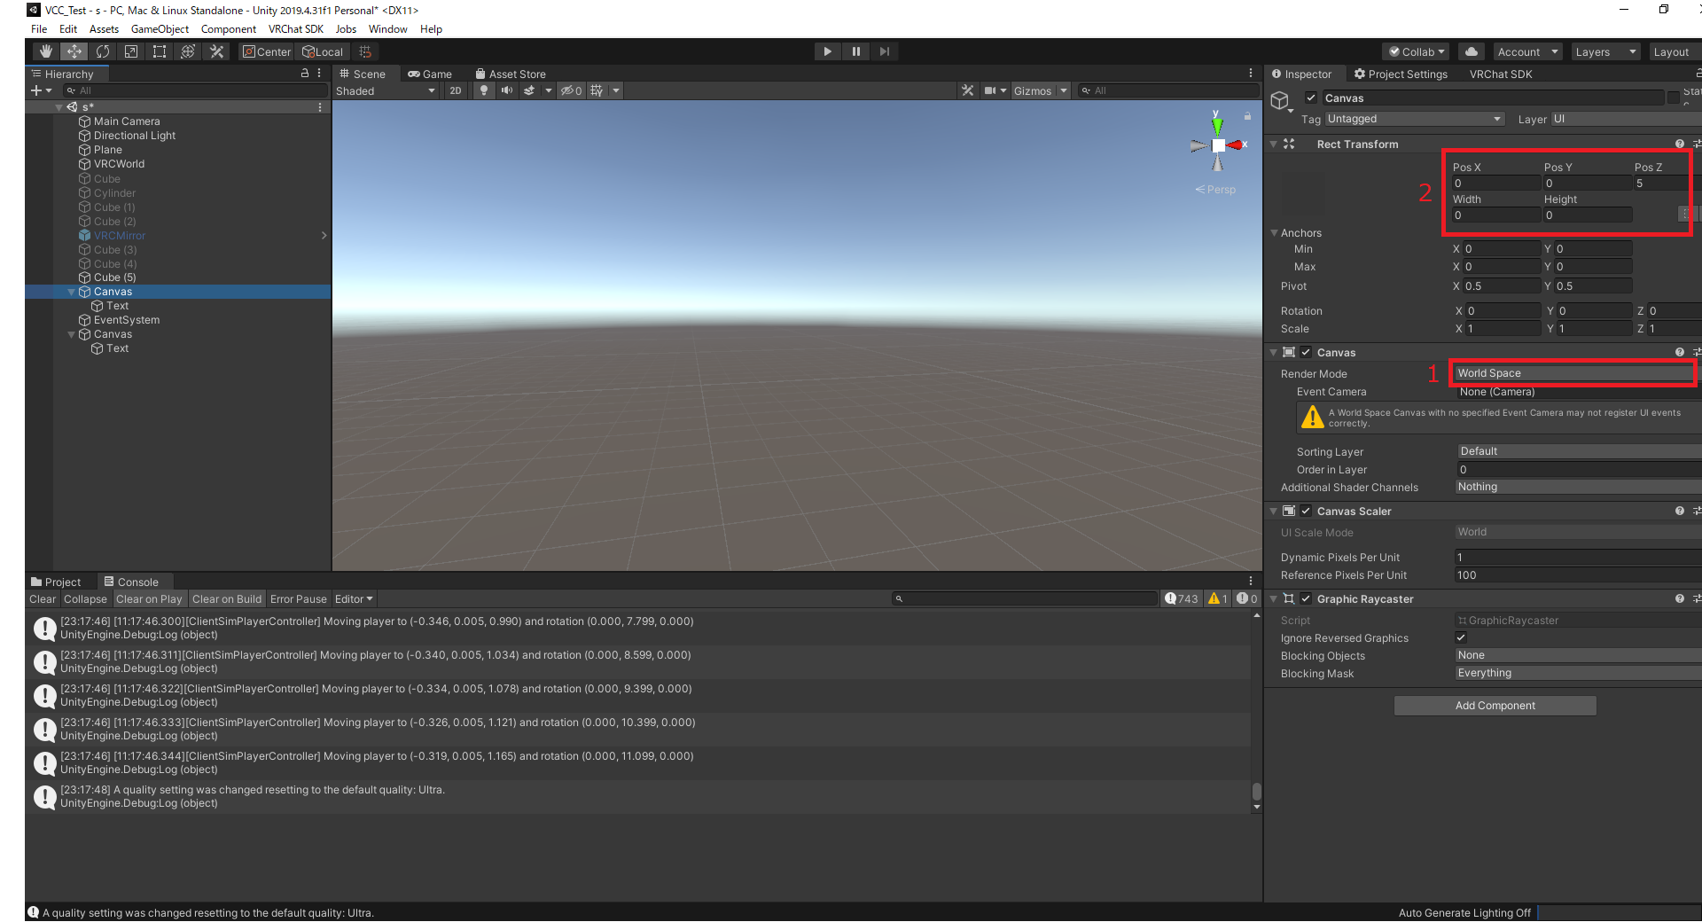Select the Scale tool
The width and height of the screenshot is (1702, 922).
pos(131,51)
